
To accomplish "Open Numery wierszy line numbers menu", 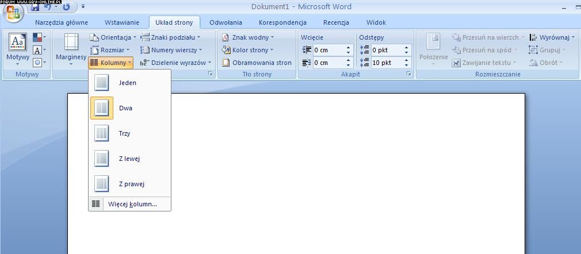I will click(171, 50).
